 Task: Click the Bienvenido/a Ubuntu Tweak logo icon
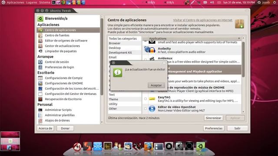[x=40, y=18]
